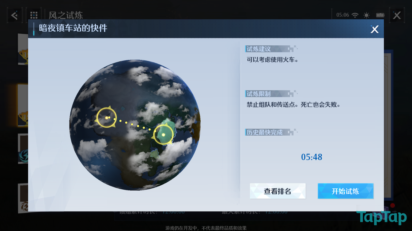Select the eastern yellow marker on the green region
Image resolution: width=412 pixels, height=231 pixels.
[x=163, y=134]
